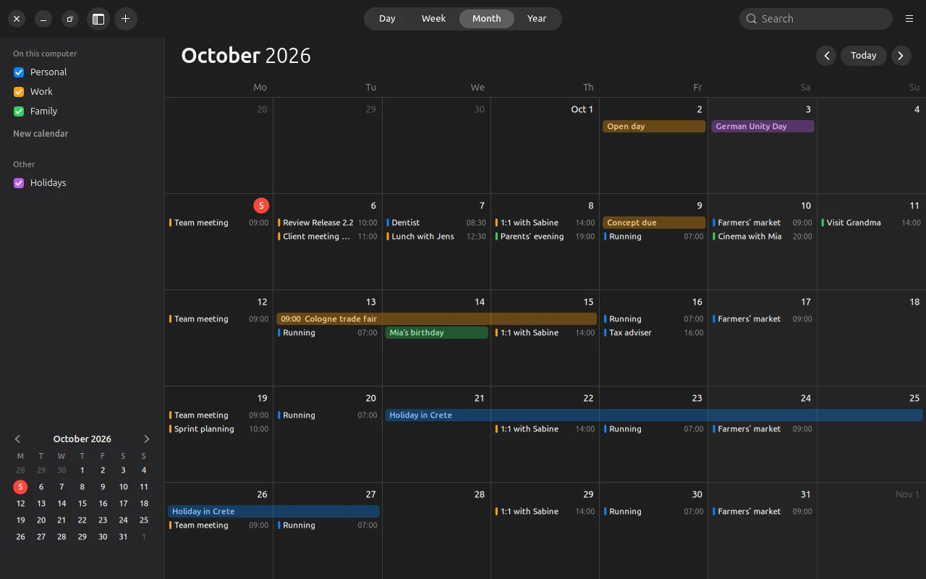The width and height of the screenshot is (926, 579).
Task: Show previous month in mini calendar
Action: click(18, 439)
